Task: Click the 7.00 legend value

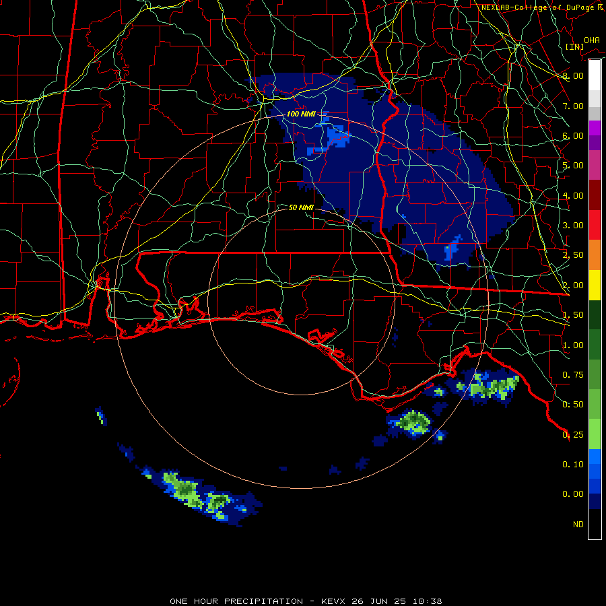Action: click(572, 106)
